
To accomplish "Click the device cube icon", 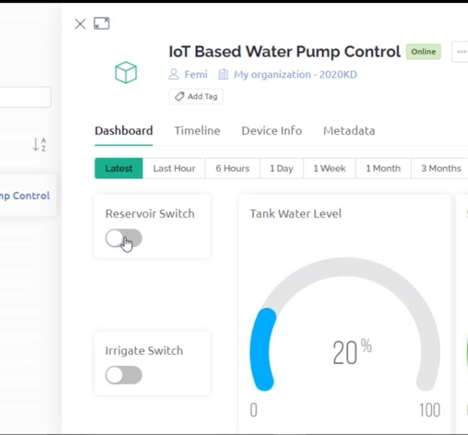I will pyautogui.click(x=125, y=72).
